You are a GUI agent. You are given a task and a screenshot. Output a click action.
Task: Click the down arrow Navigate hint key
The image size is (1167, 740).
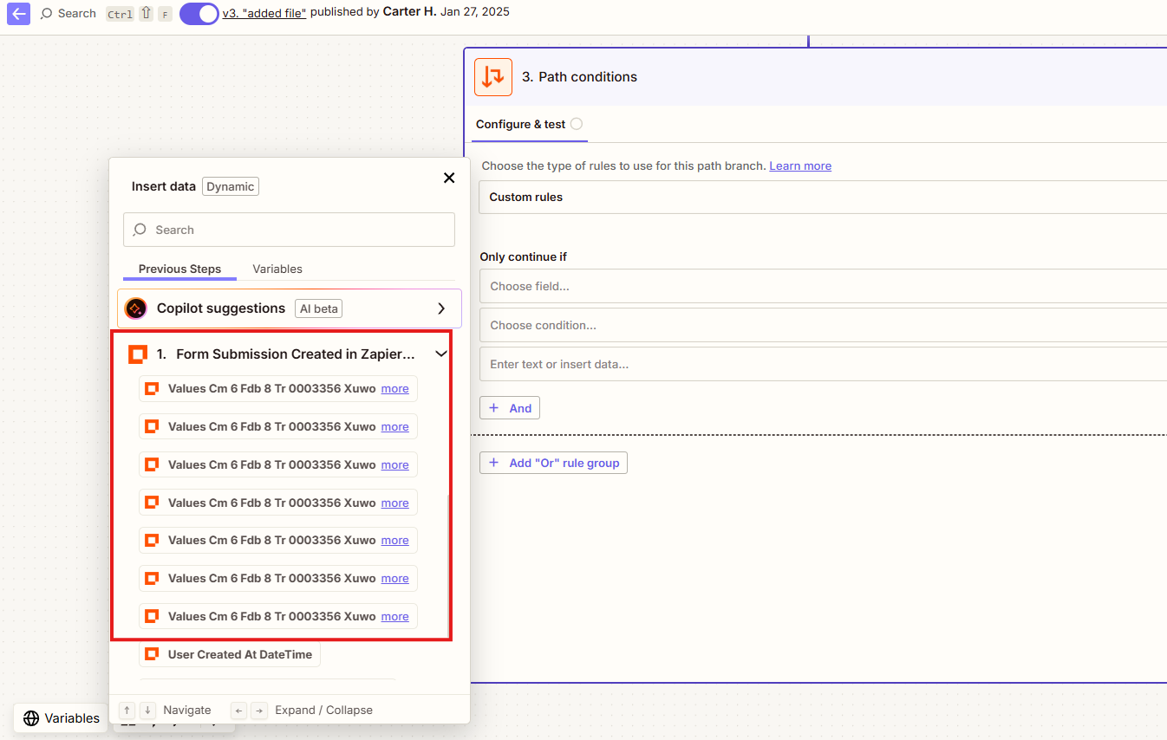click(147, 710)
